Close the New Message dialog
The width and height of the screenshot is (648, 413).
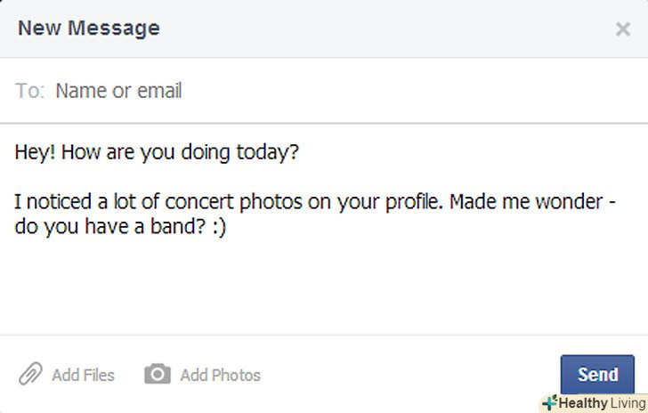point(623,29)
